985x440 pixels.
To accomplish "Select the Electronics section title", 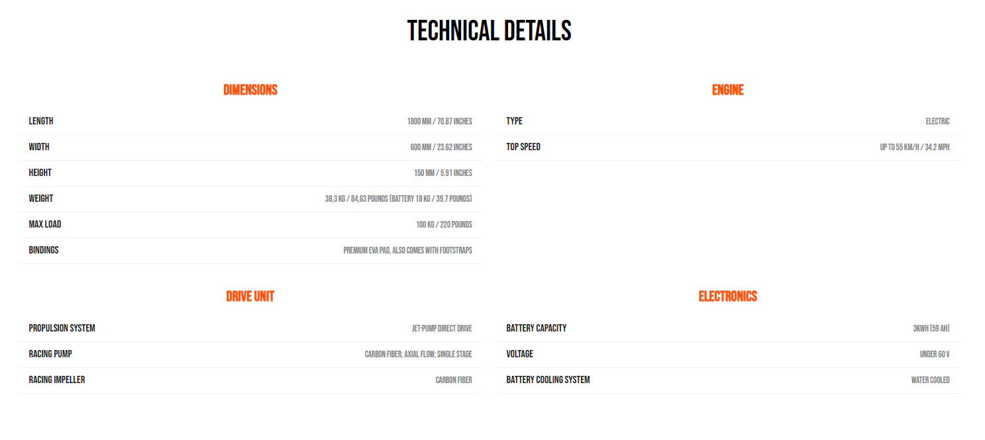I will point(727,296).
